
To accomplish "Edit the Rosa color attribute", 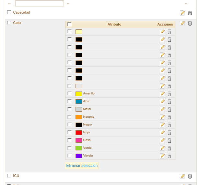I will (x=162, y=140).
